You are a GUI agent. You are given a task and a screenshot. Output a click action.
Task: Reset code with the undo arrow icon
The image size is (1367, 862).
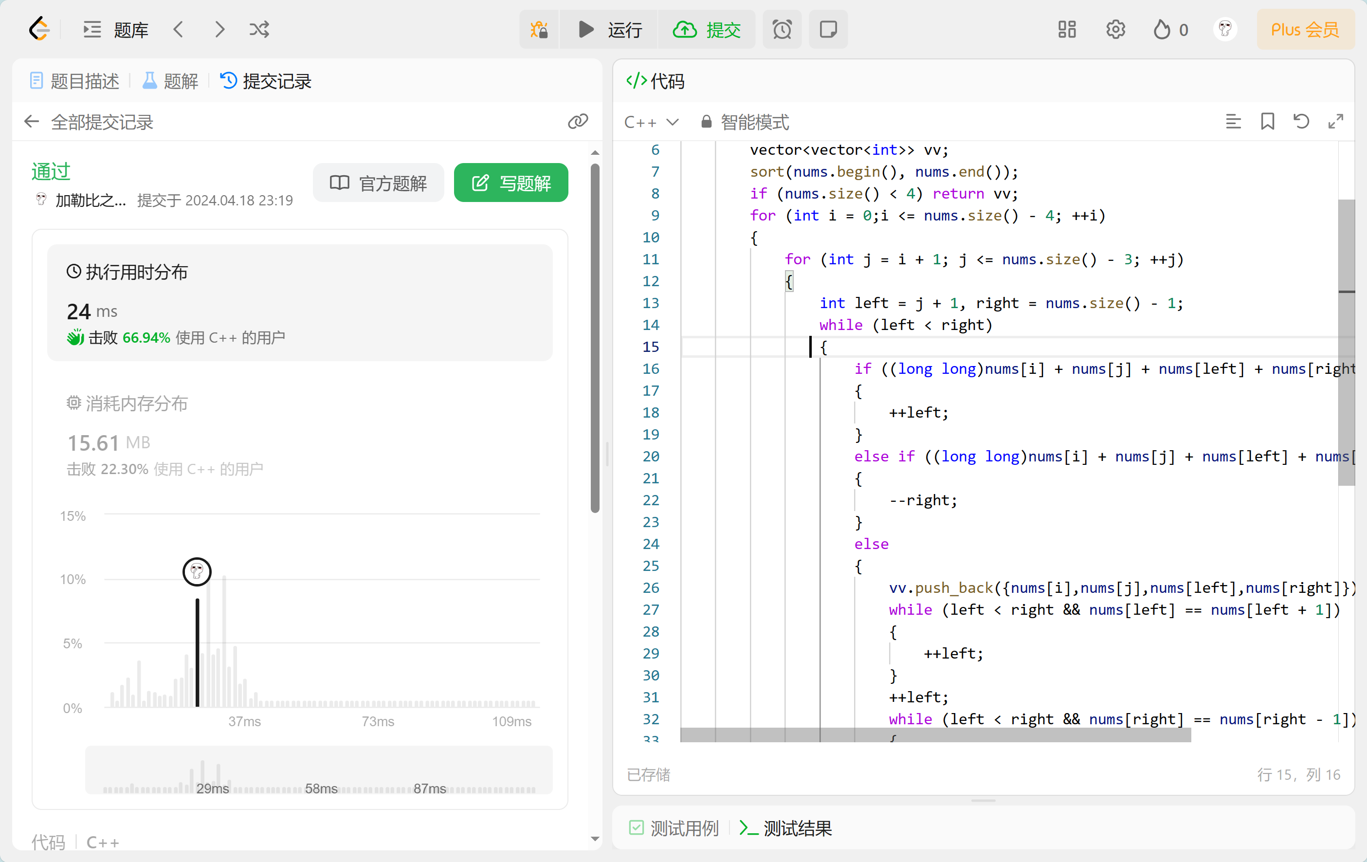[1301, 122]
